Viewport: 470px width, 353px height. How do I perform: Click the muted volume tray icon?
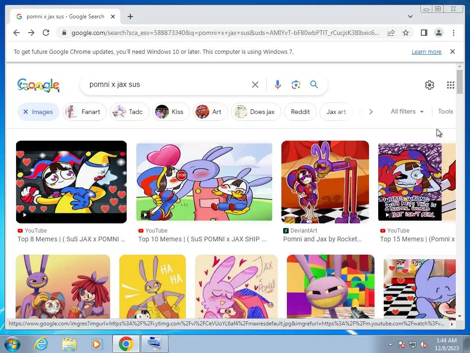coord(424,344)
